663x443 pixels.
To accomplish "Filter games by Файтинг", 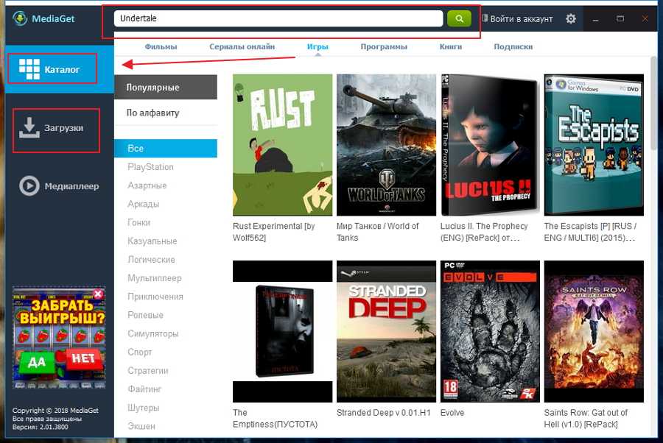I will click(x=144, y=389).
